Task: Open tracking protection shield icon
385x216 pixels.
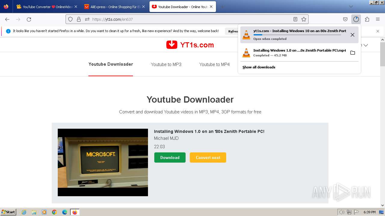Action: coord(70,19)
